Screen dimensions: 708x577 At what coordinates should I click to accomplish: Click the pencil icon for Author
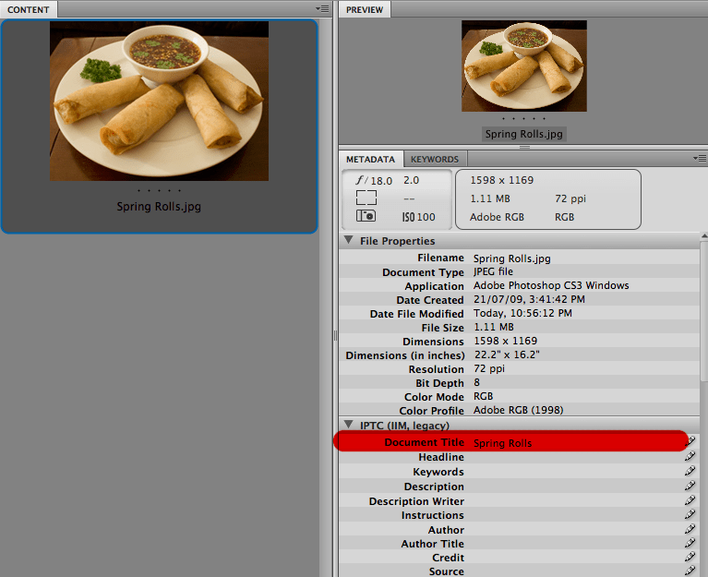690,529
